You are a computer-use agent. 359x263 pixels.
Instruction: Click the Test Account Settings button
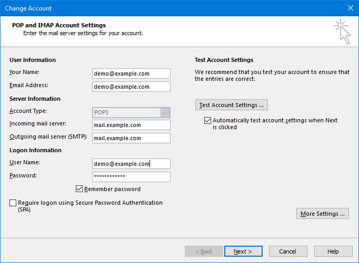click(231, 104)
